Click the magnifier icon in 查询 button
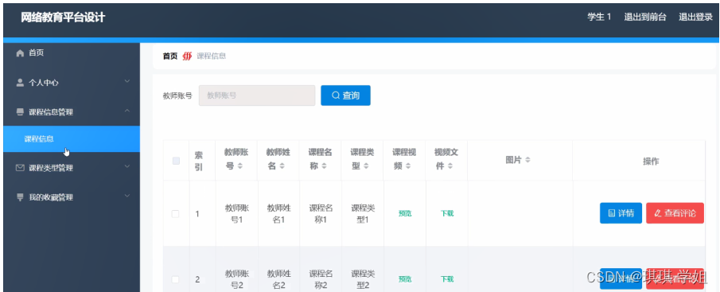Image resolution: width=720 pixels, height=292 pixels. pos(336,95)
